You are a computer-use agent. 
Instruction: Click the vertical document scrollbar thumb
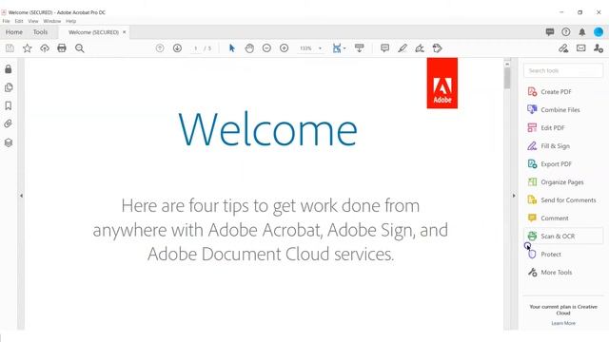tap(507, 78)
